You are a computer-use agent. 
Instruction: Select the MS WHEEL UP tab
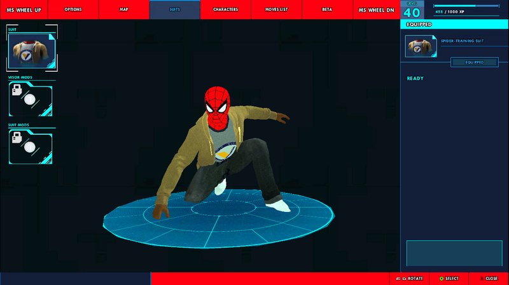pos(24,10)
